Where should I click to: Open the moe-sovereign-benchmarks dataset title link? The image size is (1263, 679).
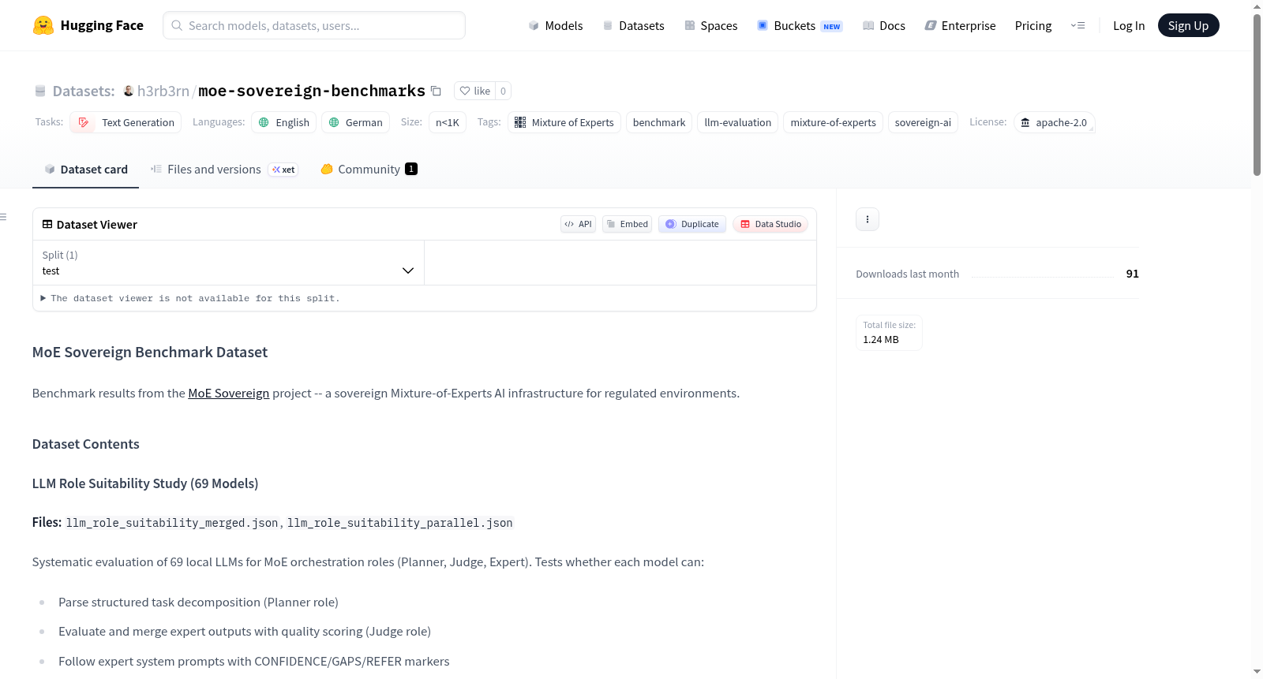click(312, 91)
